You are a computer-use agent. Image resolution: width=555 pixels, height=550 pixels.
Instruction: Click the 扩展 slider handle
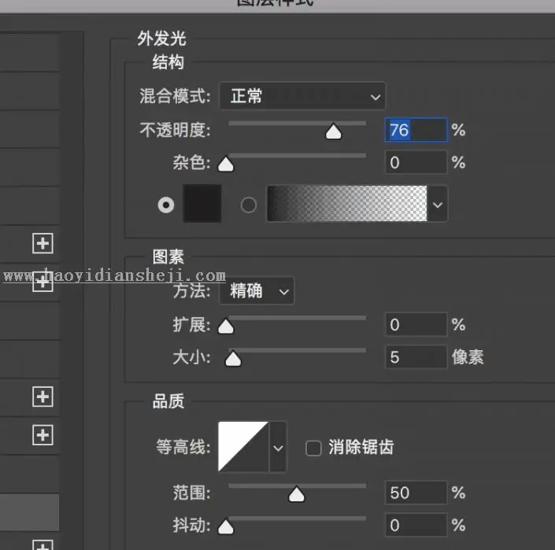[x=226, y=326]
